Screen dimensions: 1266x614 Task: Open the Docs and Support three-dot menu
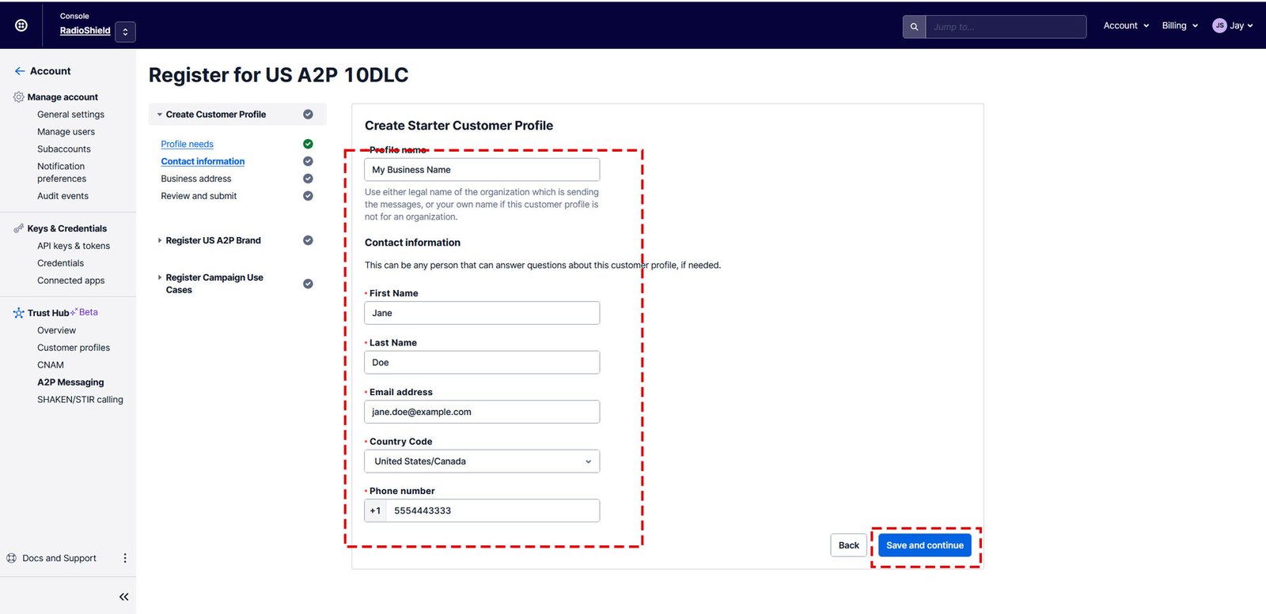[125, 558]
